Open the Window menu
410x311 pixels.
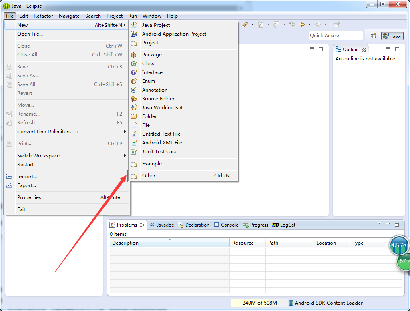tap(152, 16)
